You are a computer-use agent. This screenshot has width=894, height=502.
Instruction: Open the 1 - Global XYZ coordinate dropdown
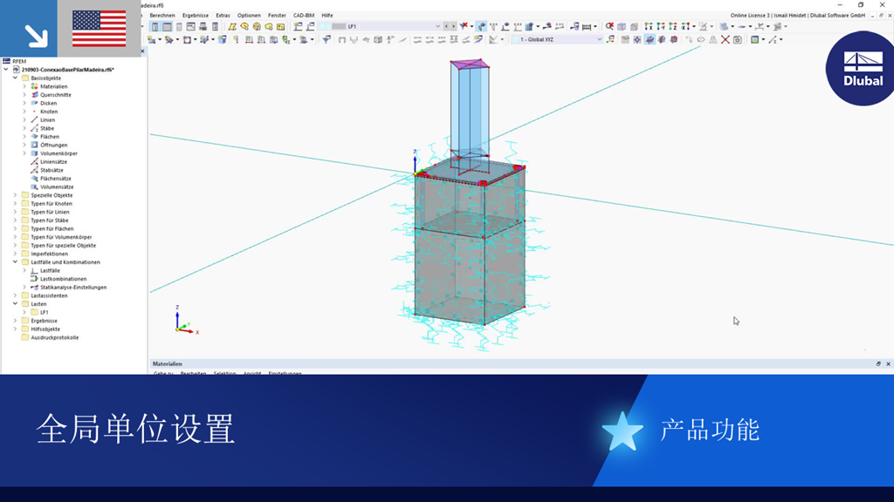pyautogui.click(x=599, y=39)
